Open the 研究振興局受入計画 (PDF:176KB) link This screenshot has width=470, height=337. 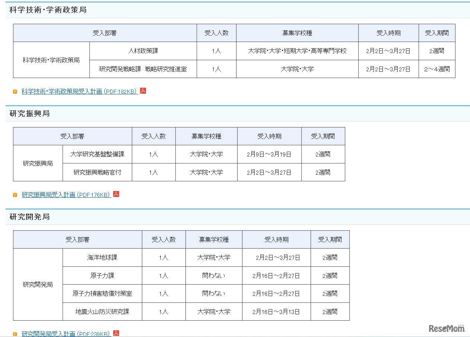65,194
